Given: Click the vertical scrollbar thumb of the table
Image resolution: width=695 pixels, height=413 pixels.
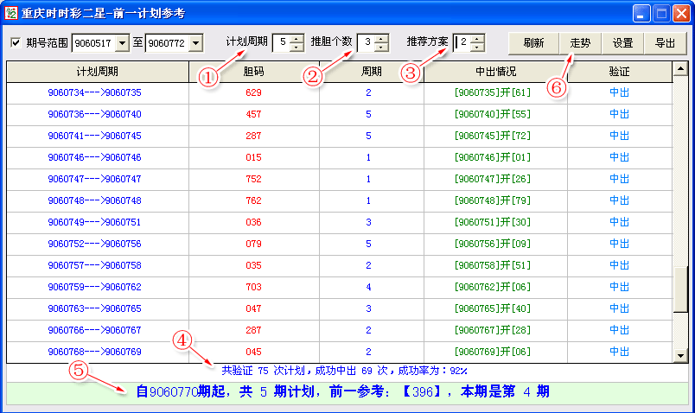Looking at the screenshot, I should tap(680, 289).
